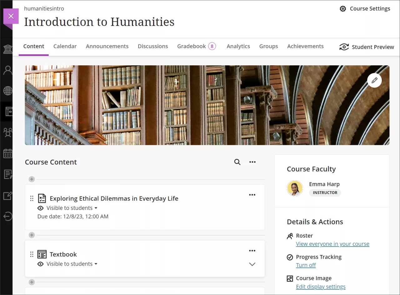Edit the course banner with the pencil icon
The image size is (400, 295).
[374, 80]
